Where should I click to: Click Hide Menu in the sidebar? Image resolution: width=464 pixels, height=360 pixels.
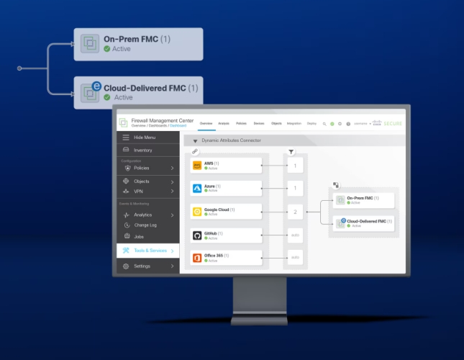144,138
